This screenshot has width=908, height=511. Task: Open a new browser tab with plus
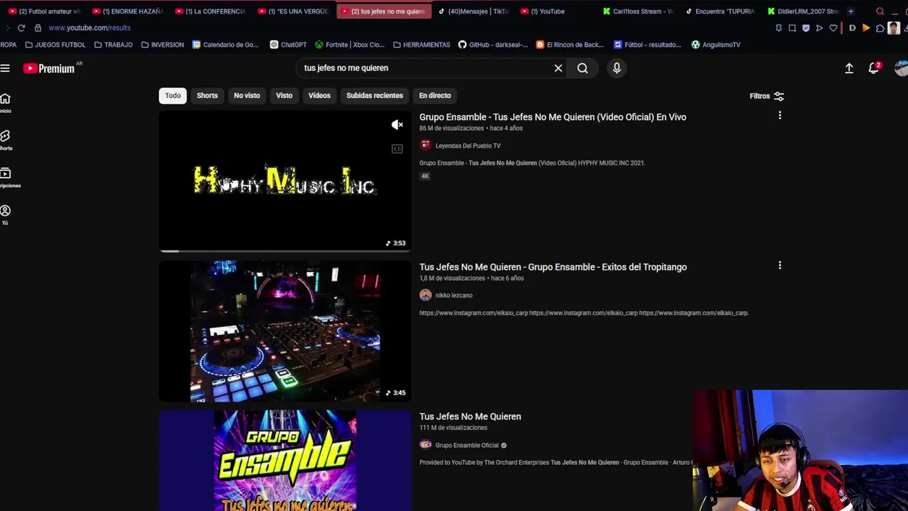pos(851,11)
